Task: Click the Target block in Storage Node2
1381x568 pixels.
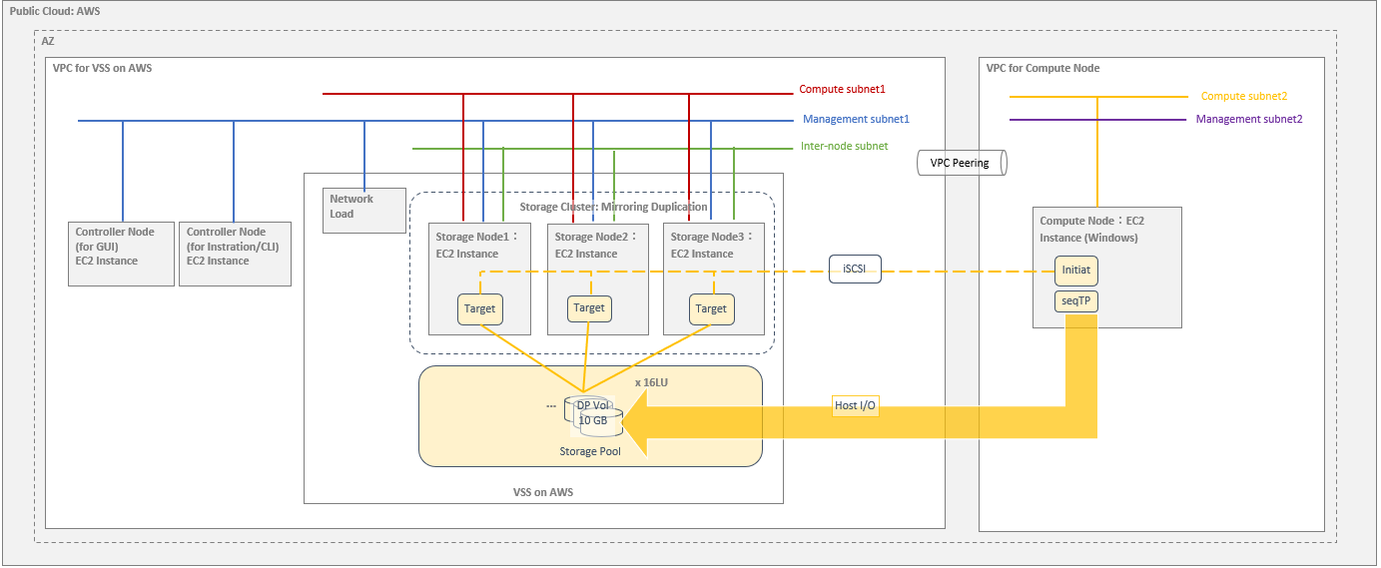Action: [x=589, y=308]
